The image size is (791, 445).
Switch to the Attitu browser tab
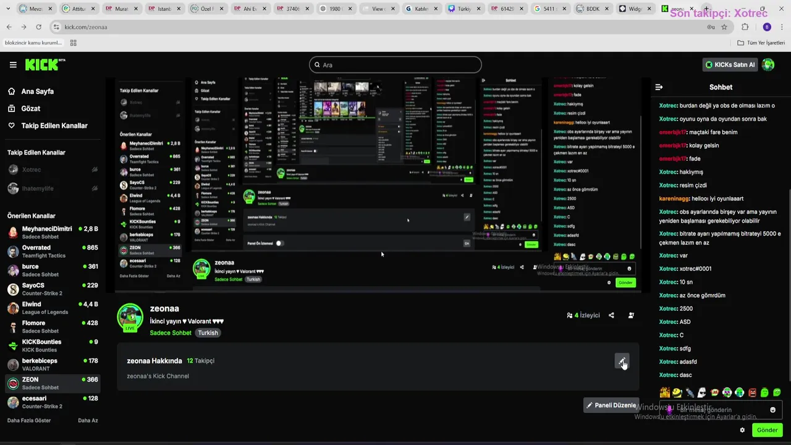pos(79,9)
